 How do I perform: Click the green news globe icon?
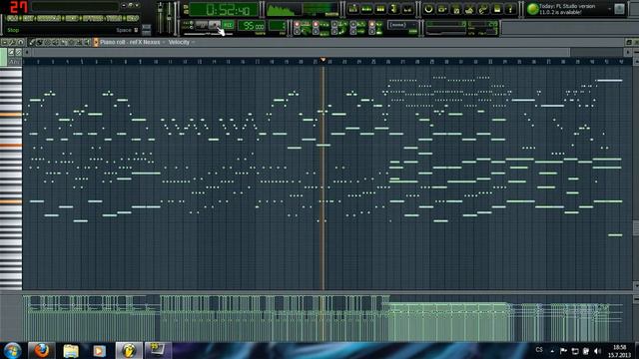coord(532,9)
